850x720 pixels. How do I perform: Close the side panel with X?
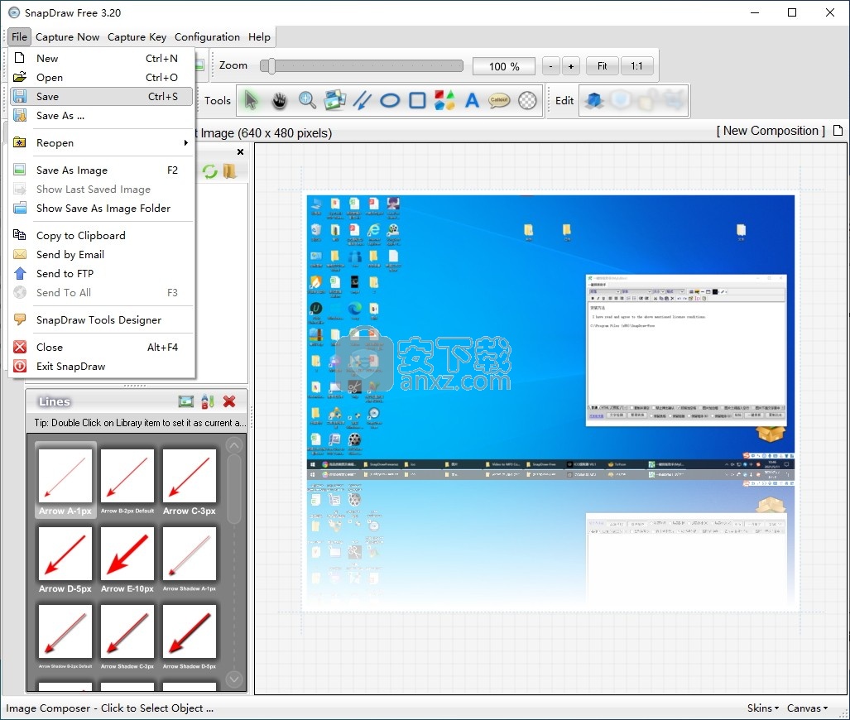click(x=240, y=151)
